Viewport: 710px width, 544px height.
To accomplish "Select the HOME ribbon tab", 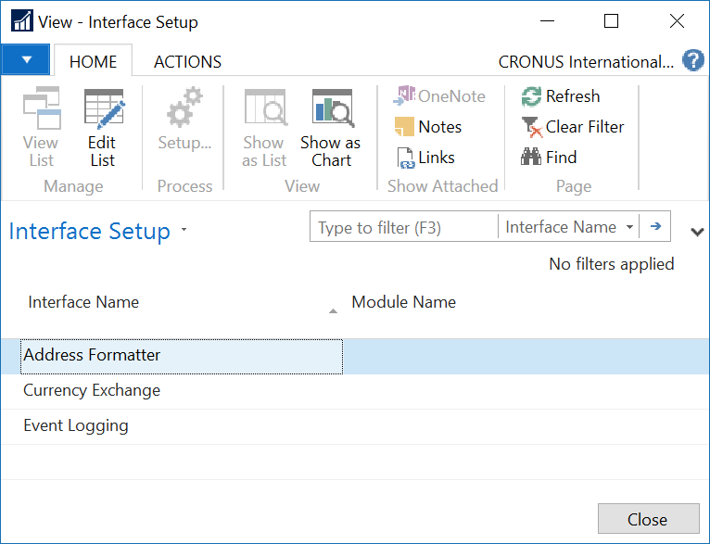I will (94, 61).
